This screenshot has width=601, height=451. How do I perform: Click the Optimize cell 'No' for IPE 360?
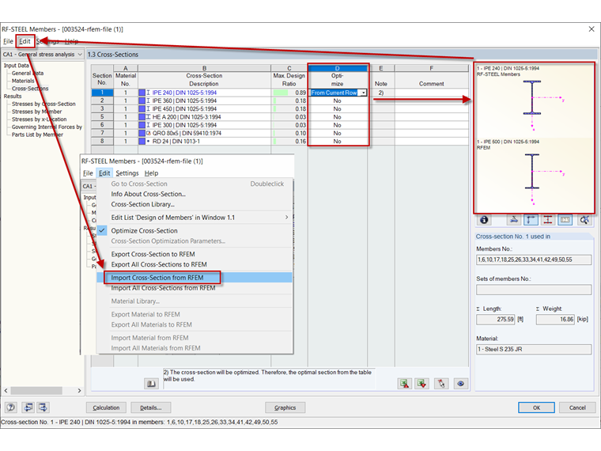pyautogui.click(x=338, y=100)
